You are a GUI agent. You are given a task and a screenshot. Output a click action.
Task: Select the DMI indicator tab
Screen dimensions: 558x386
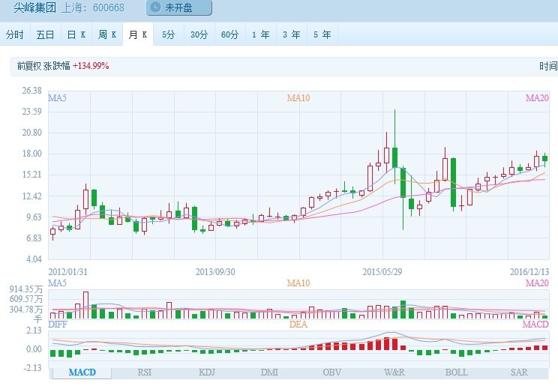[x=269, y=373]
